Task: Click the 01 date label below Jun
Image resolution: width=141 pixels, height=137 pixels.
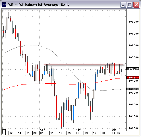Action: click(x=113, y=133)
